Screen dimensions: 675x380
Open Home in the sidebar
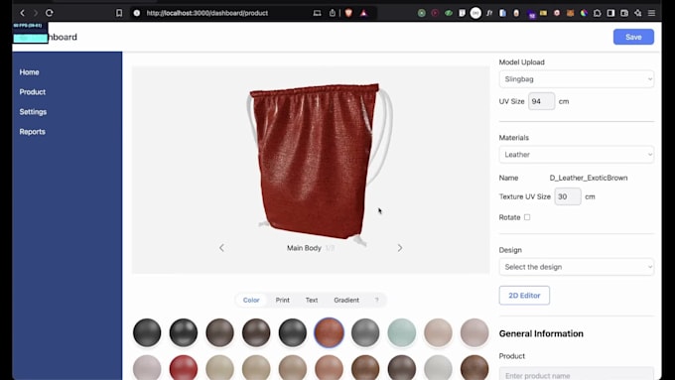pos(29,72)
